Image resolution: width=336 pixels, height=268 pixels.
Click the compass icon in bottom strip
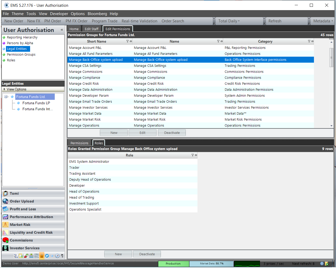click(x=57, y=256)
